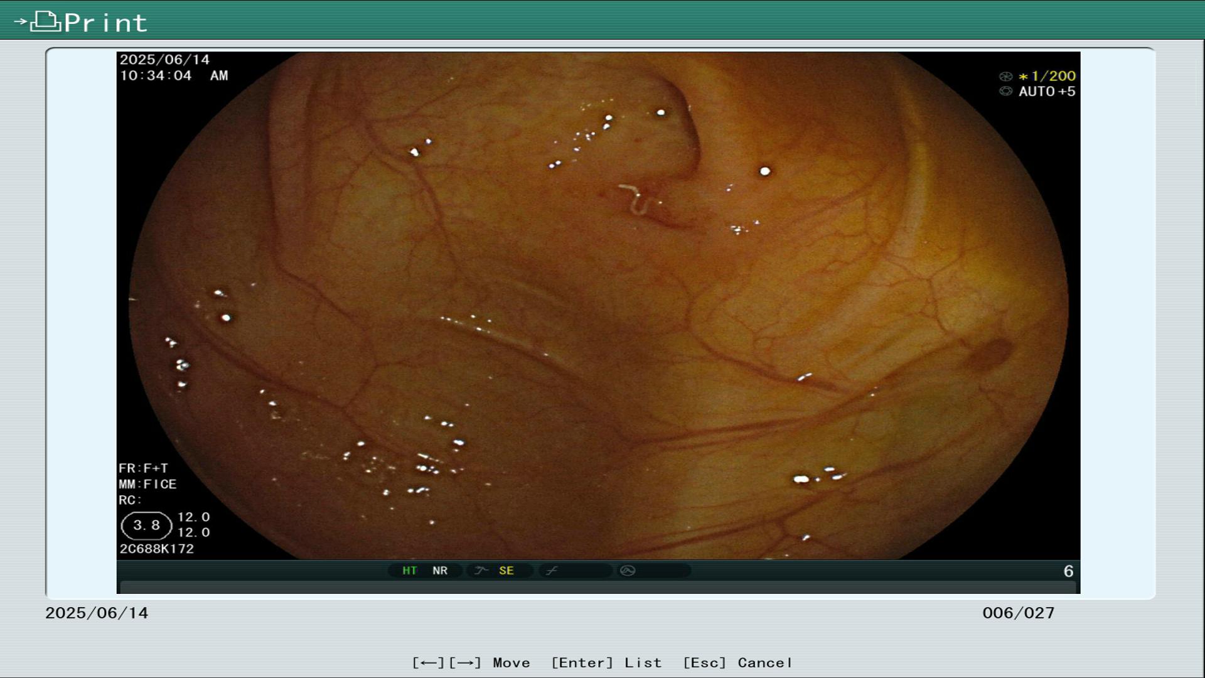Click the left arrow Move key hint

point(428,663)
